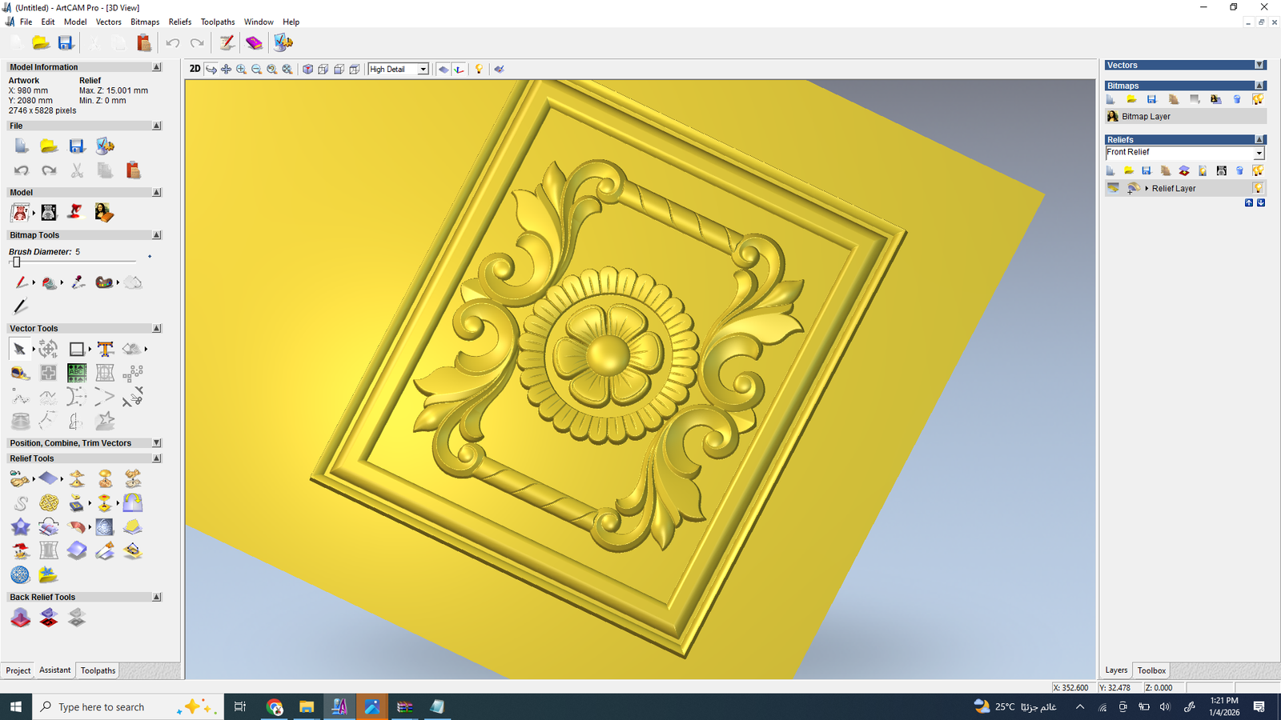This screenshot has width=1281, height=720.
Task: Open the Toolpaths menu
Action: 217,22
